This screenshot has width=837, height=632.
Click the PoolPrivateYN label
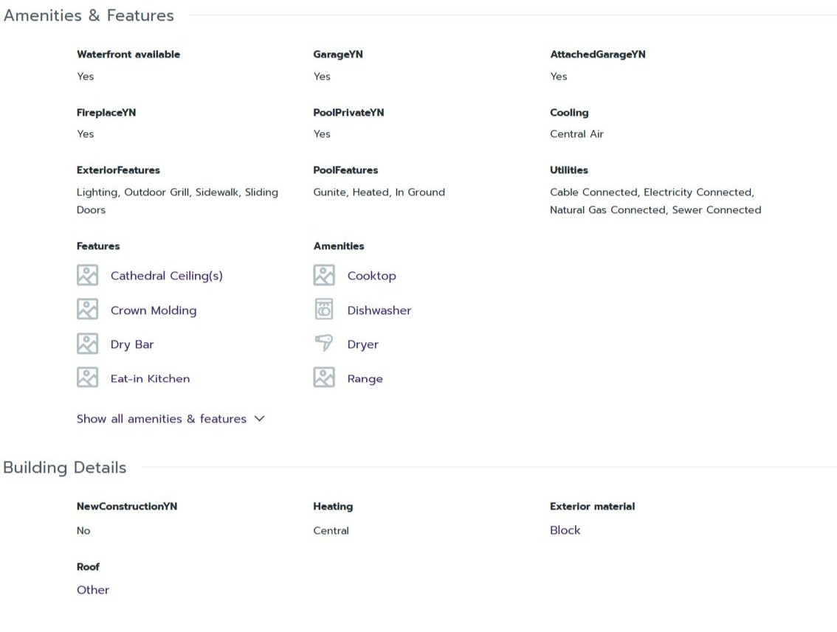348,113
